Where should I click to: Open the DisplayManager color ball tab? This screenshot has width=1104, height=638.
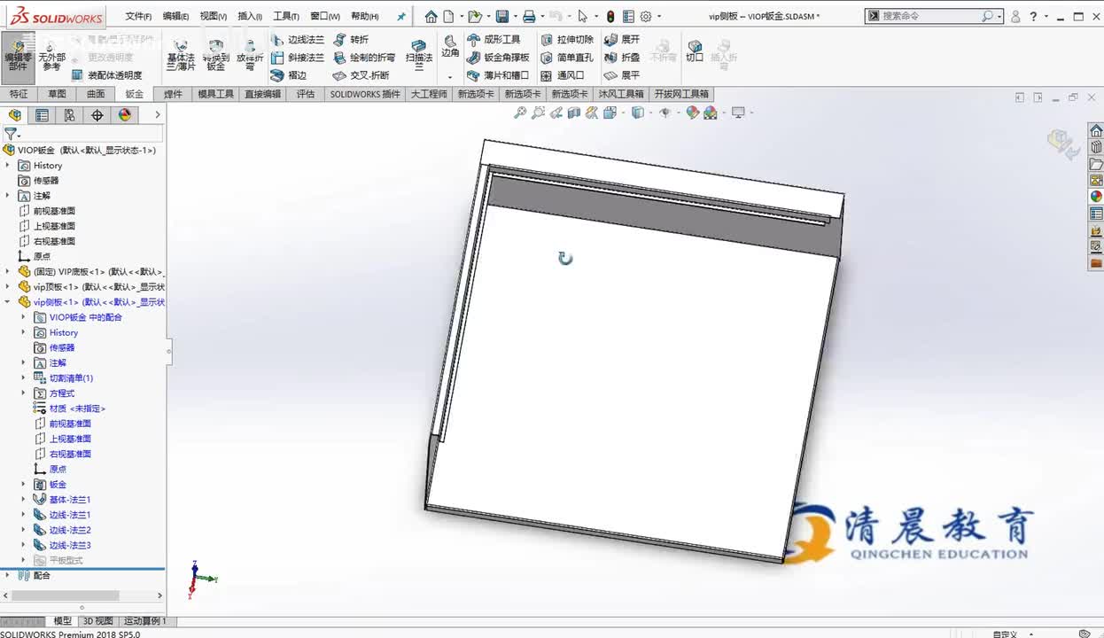(124, 115)
